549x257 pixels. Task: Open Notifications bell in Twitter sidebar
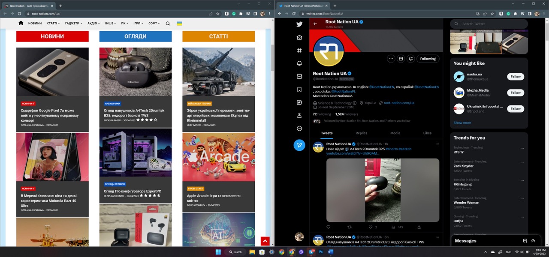[x=299, y=63]
